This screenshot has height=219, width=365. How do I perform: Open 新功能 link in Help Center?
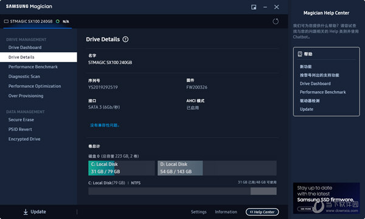click(x=305, y=67)
